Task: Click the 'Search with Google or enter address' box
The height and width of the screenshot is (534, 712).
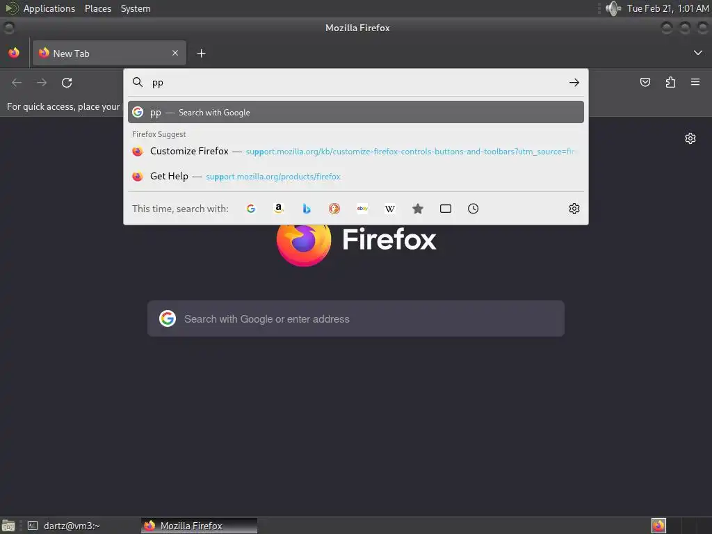Action: [356, 318]
